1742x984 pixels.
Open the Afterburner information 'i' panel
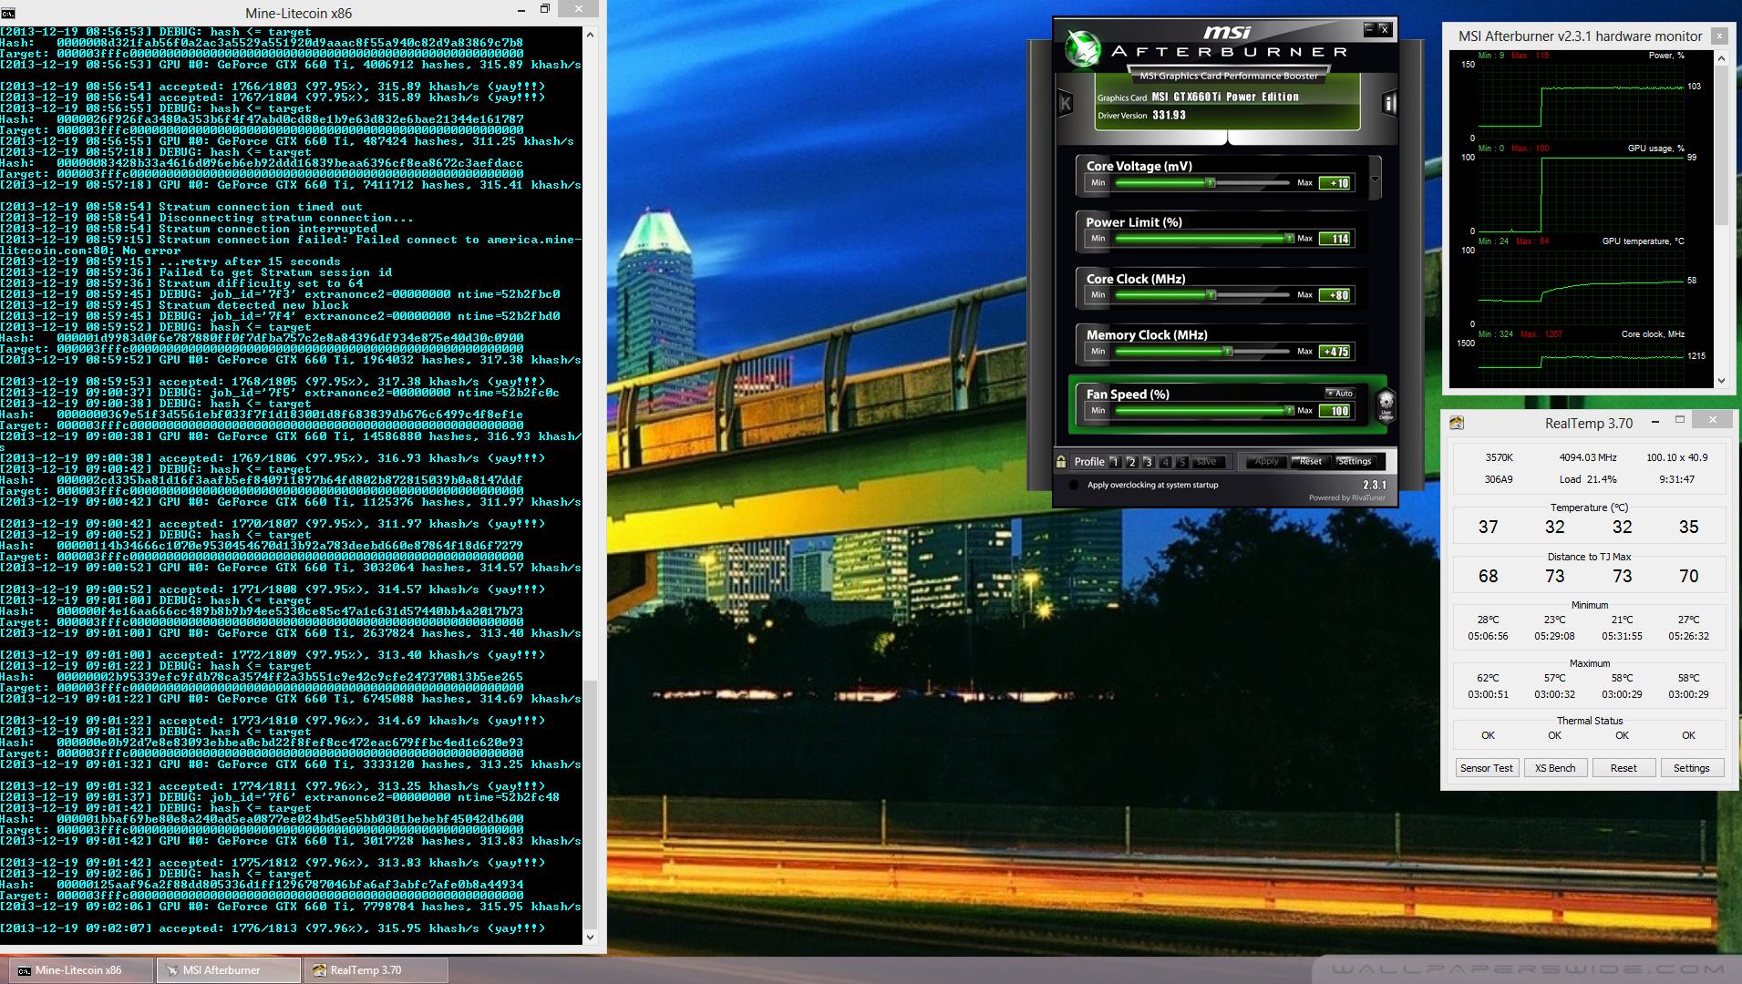1389,103
